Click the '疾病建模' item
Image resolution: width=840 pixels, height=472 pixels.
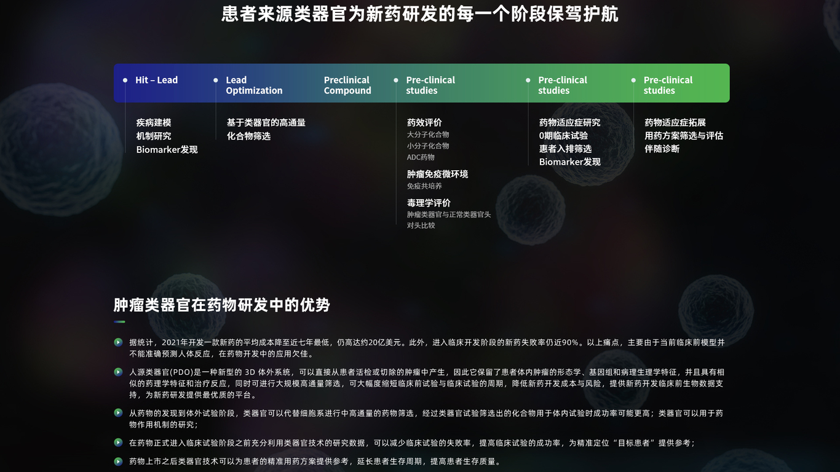click(x=154, y=123)
